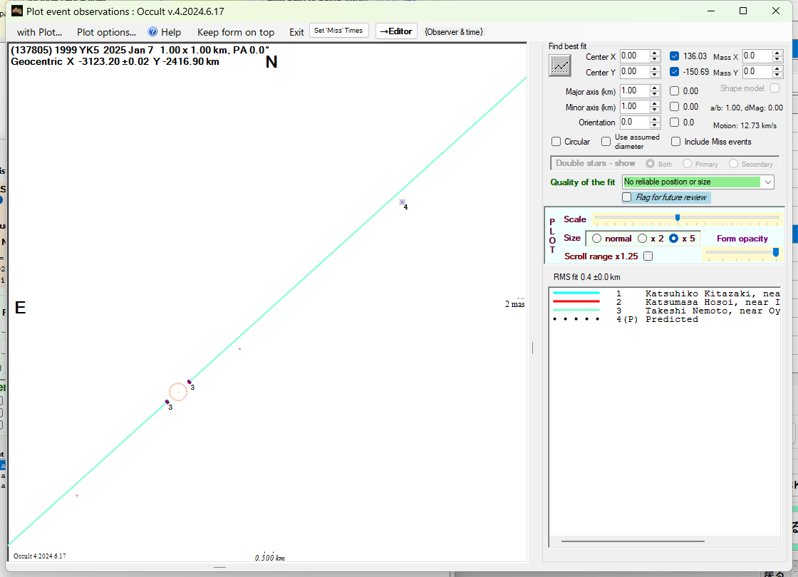Click the Occult app icon in title bar
The image size is (798, 577).
(x=17, y=11)
